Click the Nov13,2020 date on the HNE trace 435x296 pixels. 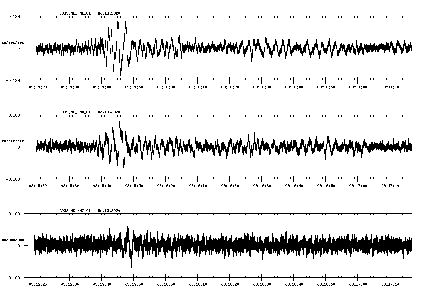[x=109, y=13]
